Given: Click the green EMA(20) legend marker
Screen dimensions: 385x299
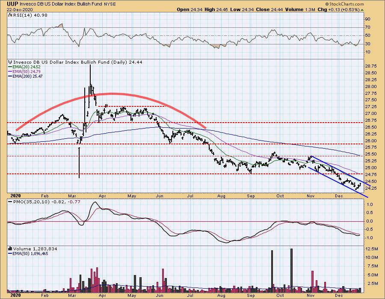Looking at the screenshot, I should (10, 67).
